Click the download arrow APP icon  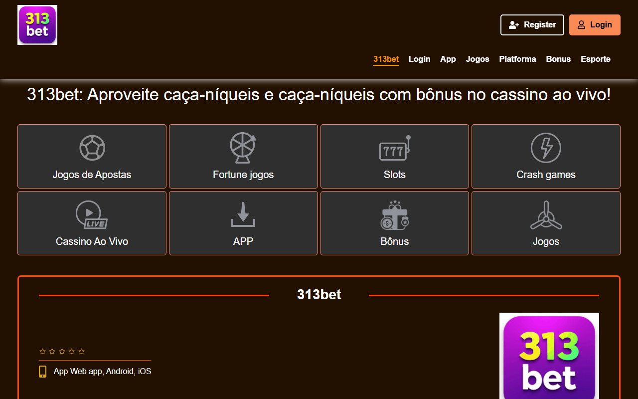(x=243, y=214)
